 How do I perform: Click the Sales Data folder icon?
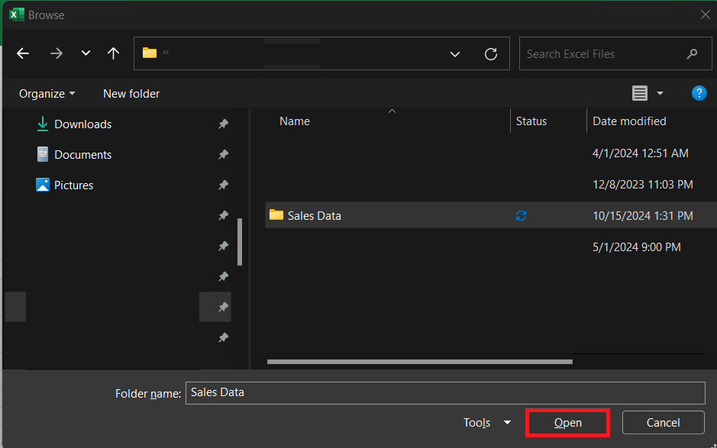coord(276,215)
